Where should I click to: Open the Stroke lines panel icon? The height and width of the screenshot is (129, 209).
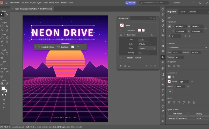click(x=163, y=41)
